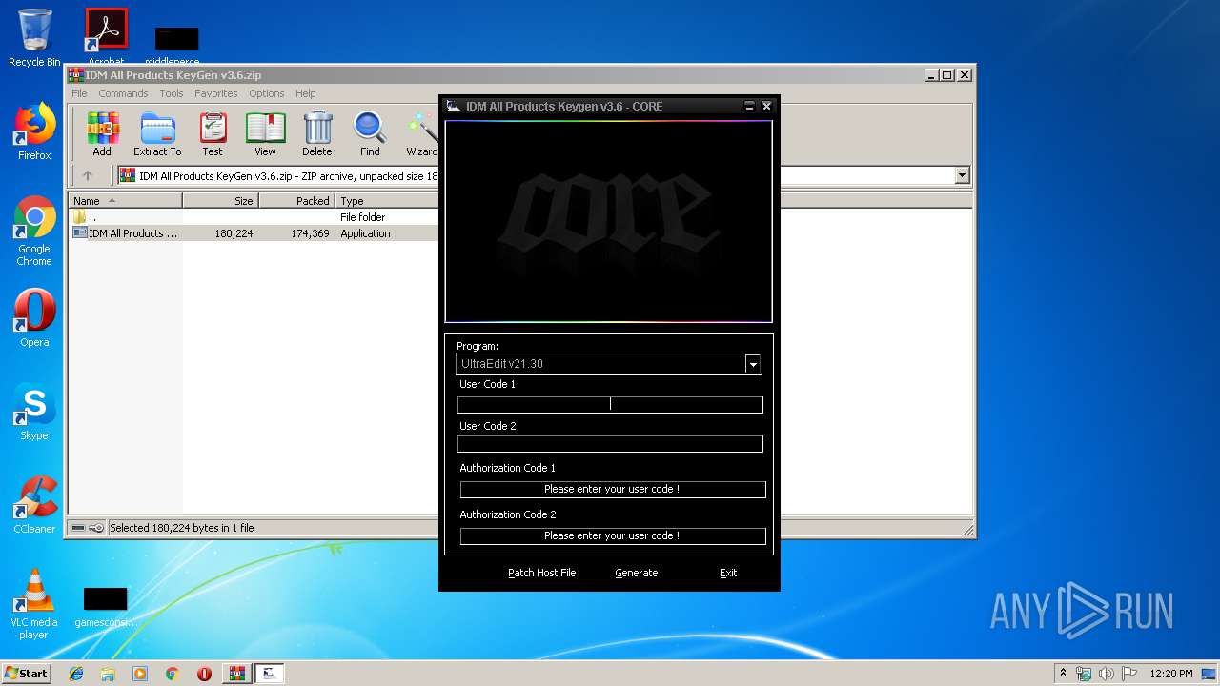Switch to the keygen taskbar button
Image resolution: width=1220 pixels, height=686 pixels.
[x=270, y=674]
